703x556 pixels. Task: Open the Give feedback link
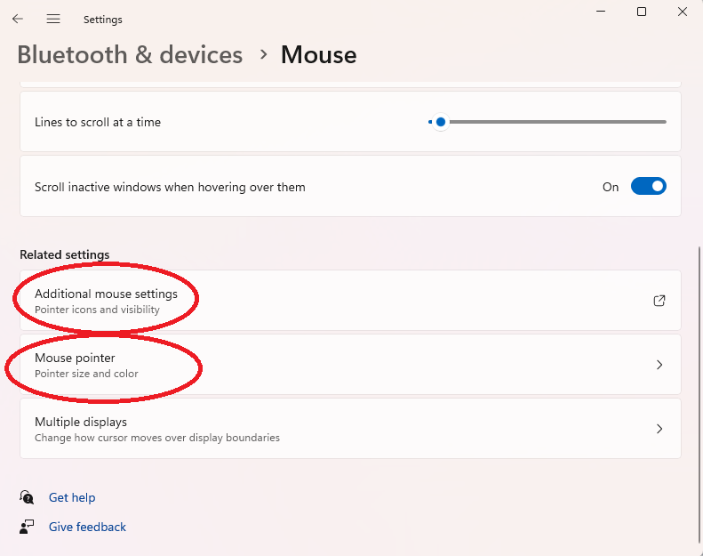(87, 527)
